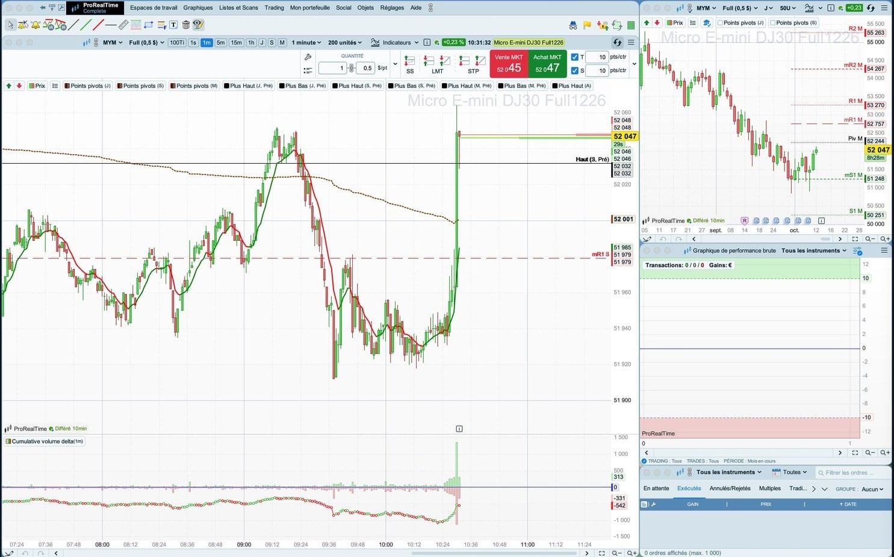Open the Full (0,5 $) dropdown on main chart
This screenshot has width=894, height=557.
[146, 43]
